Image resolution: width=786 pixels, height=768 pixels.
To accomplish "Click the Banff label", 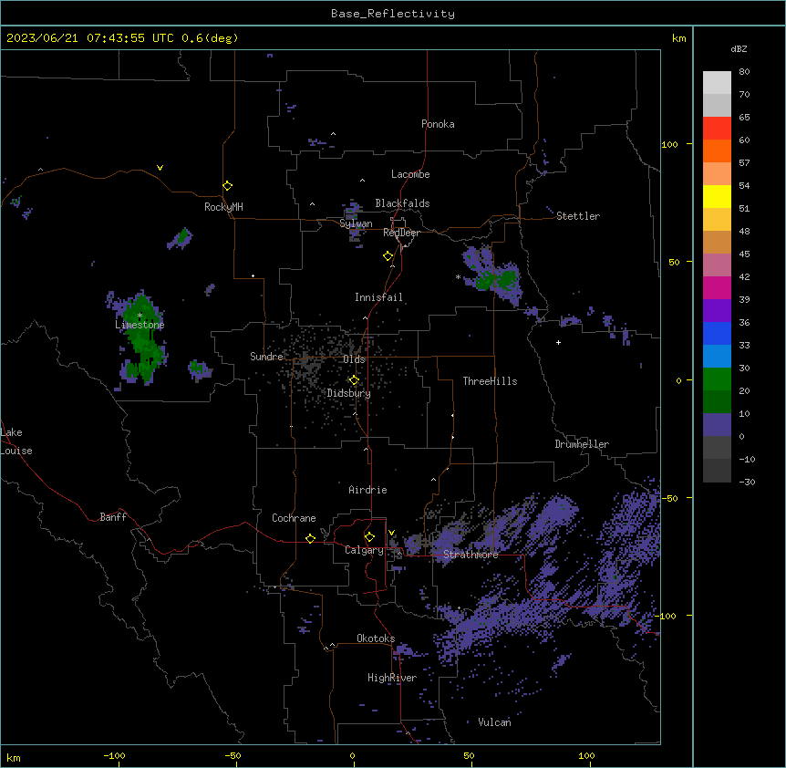I will [x=113, y=517].
